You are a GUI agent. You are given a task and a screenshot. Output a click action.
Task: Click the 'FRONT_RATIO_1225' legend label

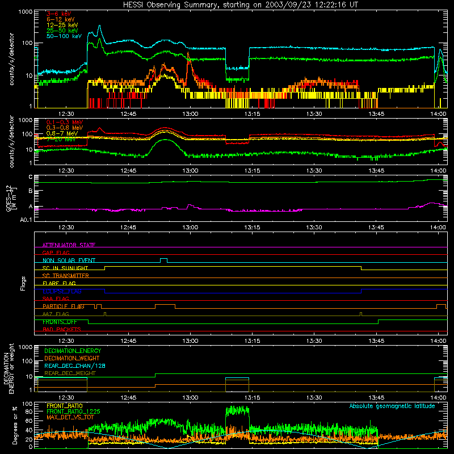click(73, 411)
